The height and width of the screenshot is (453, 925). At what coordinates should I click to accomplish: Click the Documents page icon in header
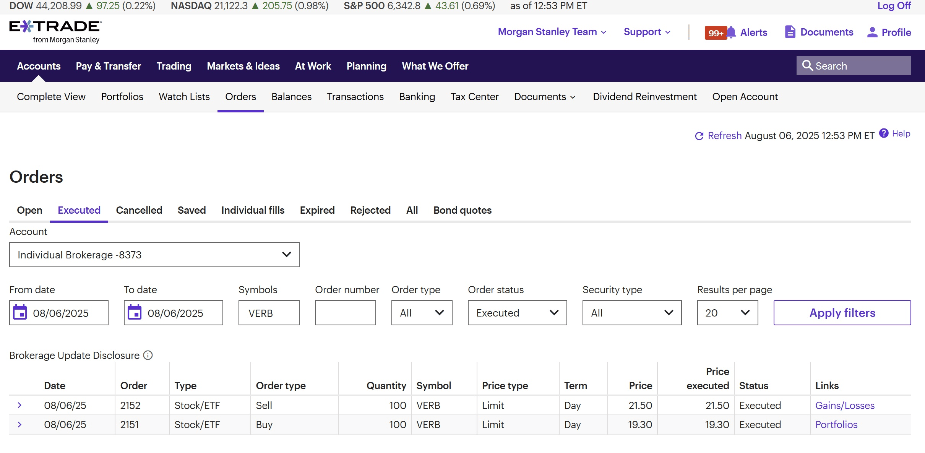click(x=790, y=32)
